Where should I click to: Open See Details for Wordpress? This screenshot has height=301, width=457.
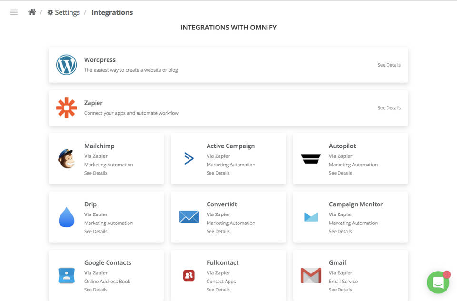pos(389,65)
